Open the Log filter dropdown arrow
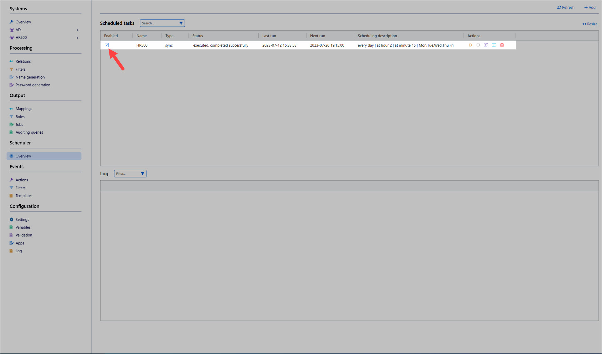The width and height of the screenshot is (602, 354). click(x=142, y=174)
